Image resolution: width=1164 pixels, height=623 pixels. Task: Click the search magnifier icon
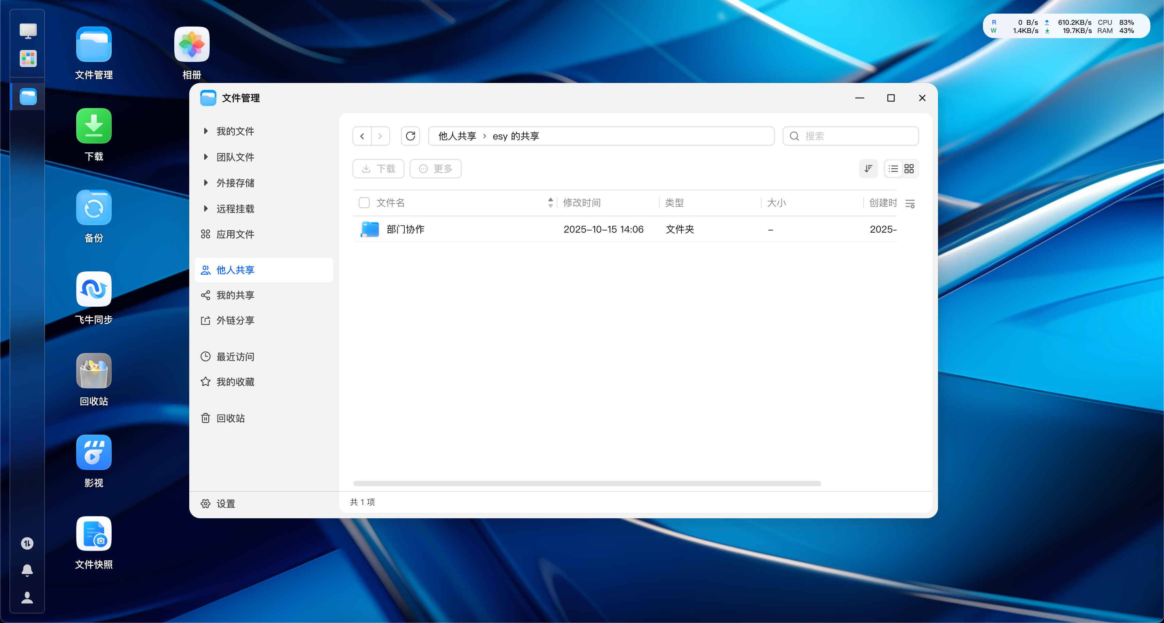point(794,136)
